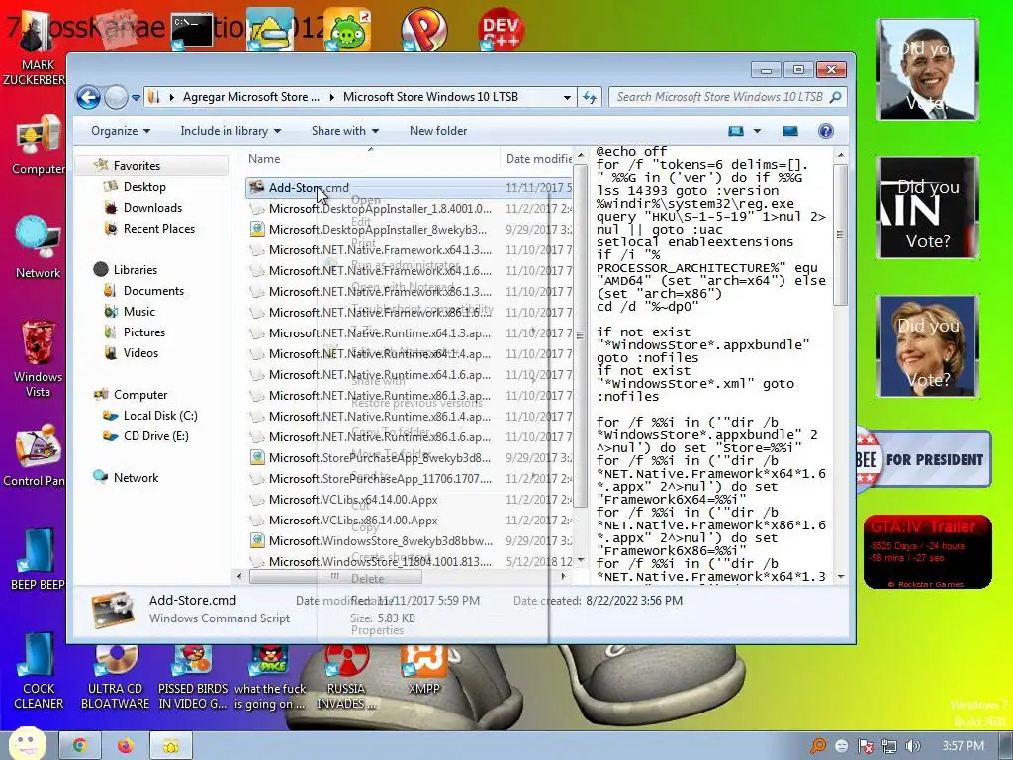Screen dimensions: 1013x760
Task: Open the Include in library menu
Action: (x=230, y=131)
